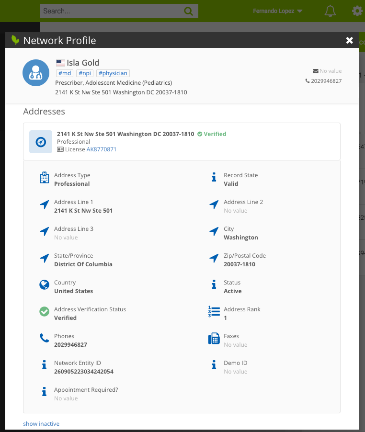Image resolution: width=365 pixels, height=432 pixels.
Task: Click the Address Type building icon
Action: point(44,178)
